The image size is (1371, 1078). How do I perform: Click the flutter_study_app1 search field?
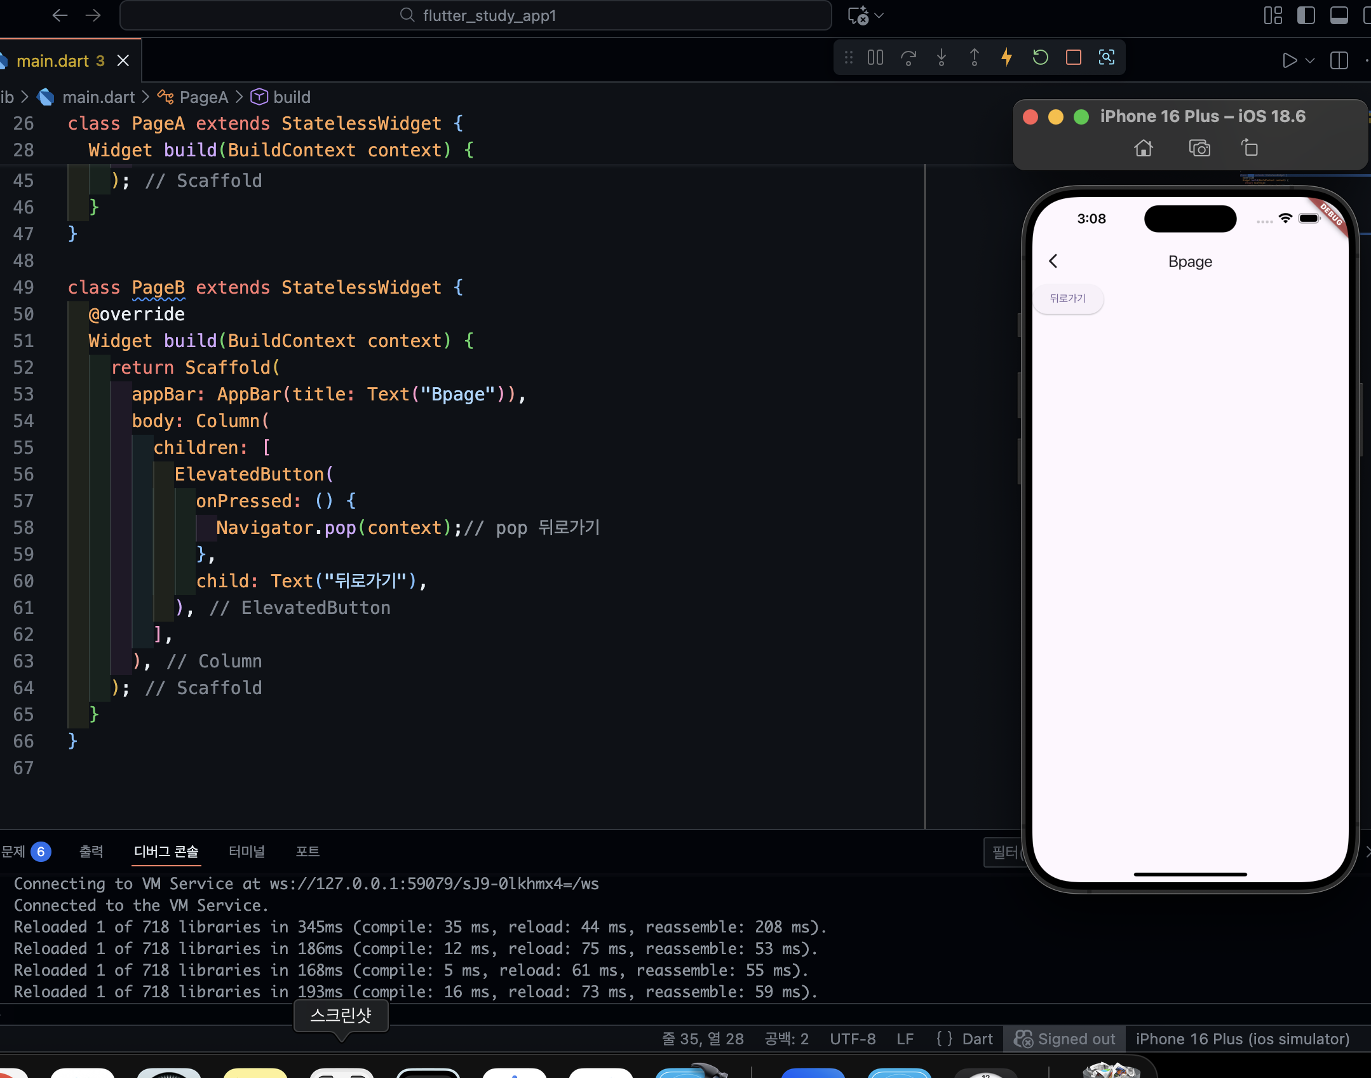coord(476,15)
